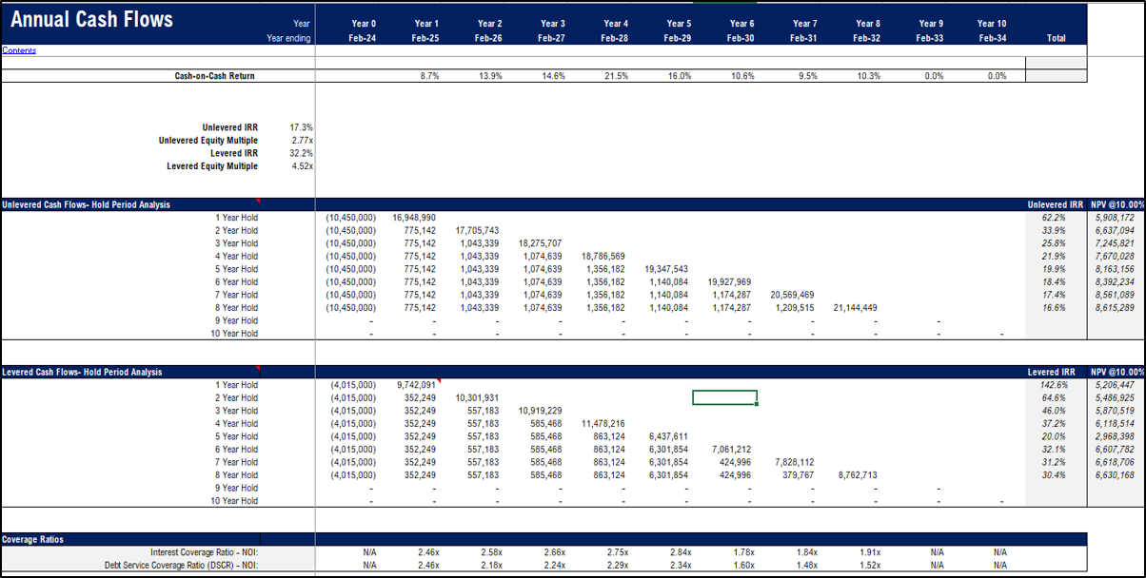The image size is (1146, 578).
Task: Select the Unlevered IRR column header
Action: (1056, 204)
